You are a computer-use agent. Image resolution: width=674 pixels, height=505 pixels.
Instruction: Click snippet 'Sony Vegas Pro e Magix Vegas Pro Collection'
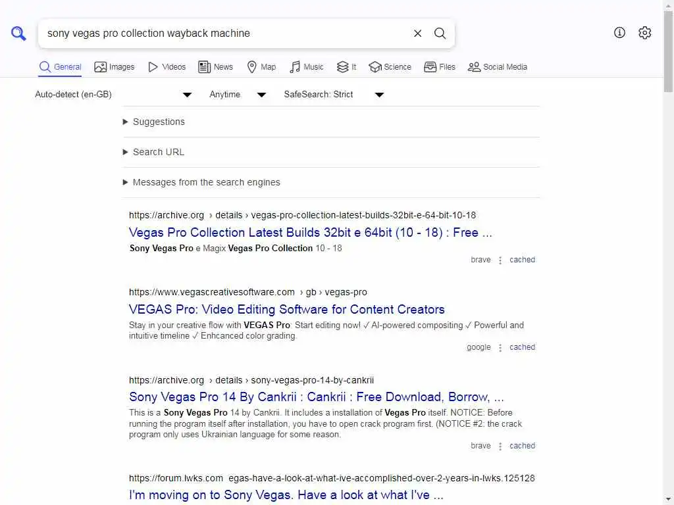236,248
